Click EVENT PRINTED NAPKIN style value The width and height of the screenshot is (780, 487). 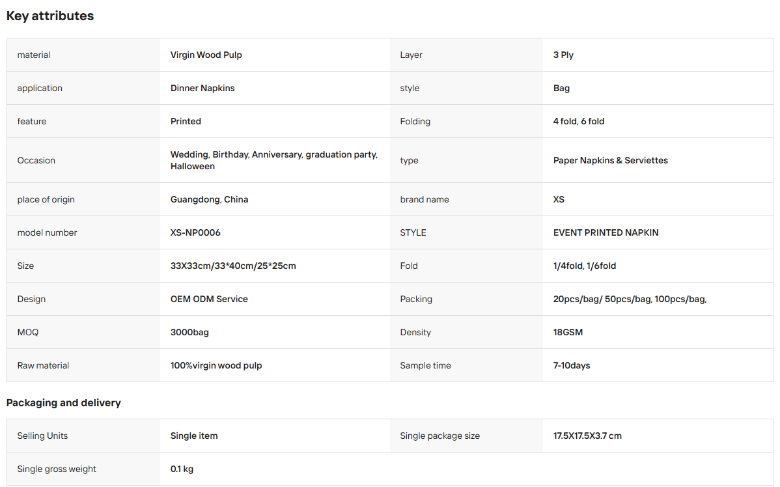coord(606,232)
